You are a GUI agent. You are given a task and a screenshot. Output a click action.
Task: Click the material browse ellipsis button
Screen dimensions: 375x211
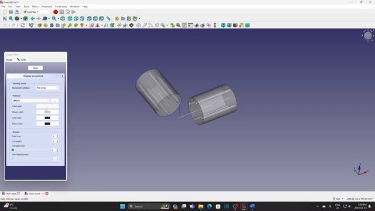[x=54, y=100]
